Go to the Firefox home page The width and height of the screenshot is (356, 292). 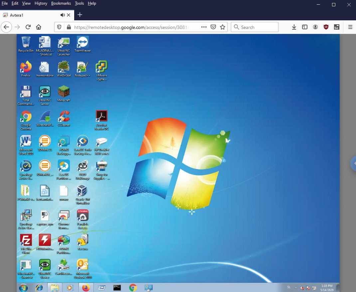pyautogui.click(x=39, y=27)
